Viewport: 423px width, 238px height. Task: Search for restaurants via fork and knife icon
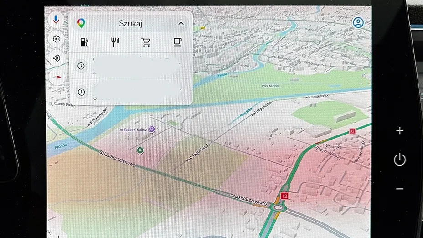[115, 42]
